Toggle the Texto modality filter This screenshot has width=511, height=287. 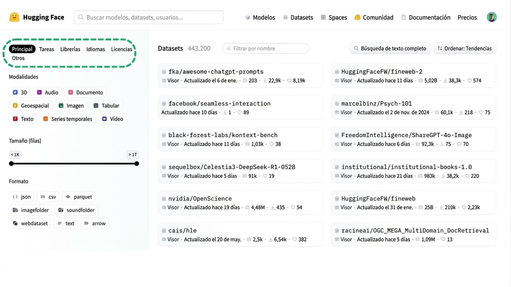[x=23, y=119]
